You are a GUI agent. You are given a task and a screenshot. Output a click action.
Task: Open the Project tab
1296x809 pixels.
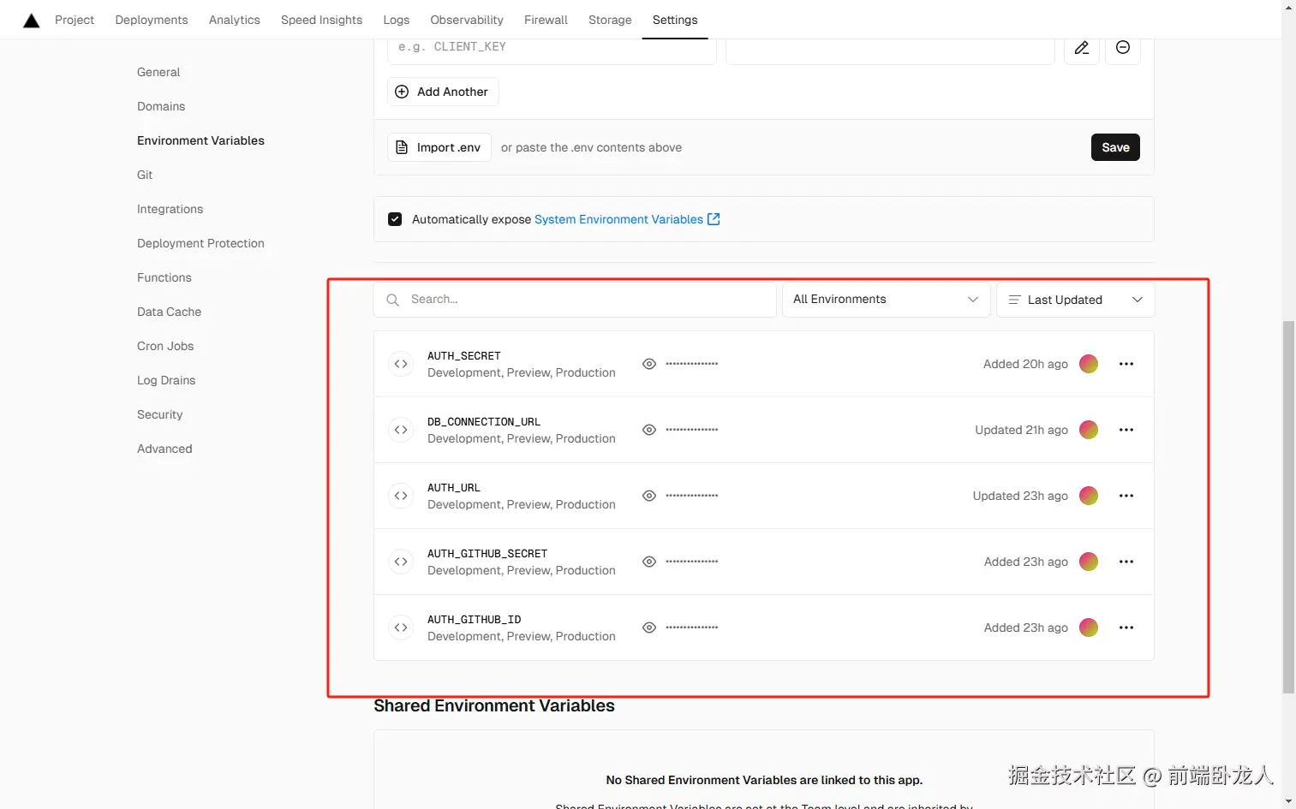point(75,20)
